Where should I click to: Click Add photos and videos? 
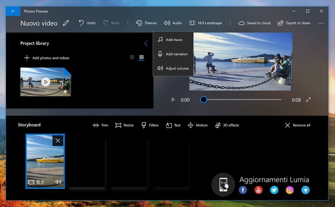click(x=47, y=58)
